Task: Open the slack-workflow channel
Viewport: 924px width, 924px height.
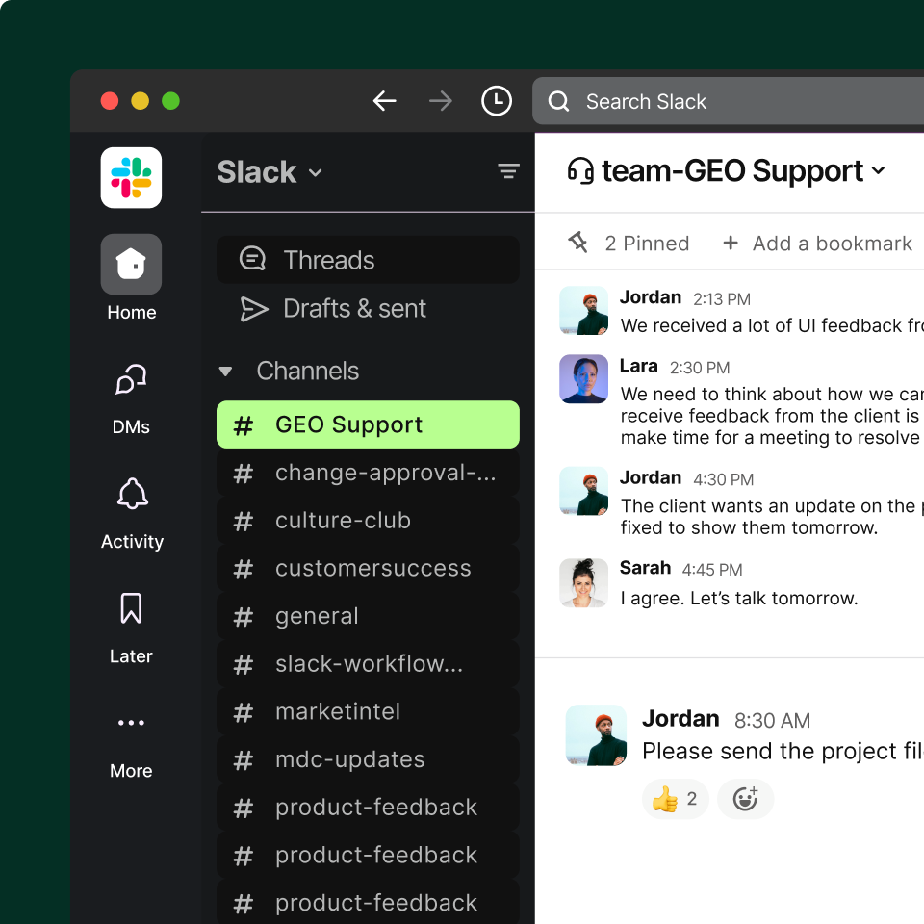Action: pos(368,663)
